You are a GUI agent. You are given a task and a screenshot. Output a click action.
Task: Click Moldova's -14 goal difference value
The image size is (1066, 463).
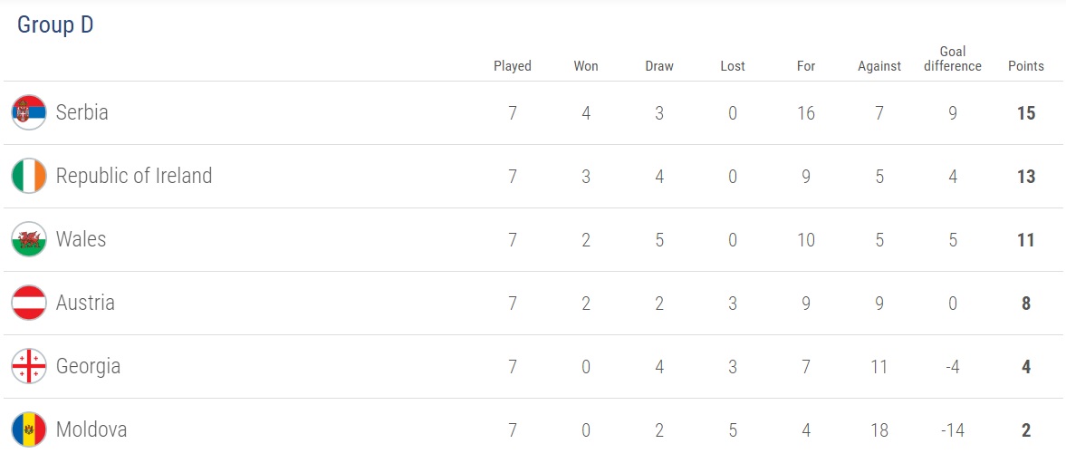(952, 430)
